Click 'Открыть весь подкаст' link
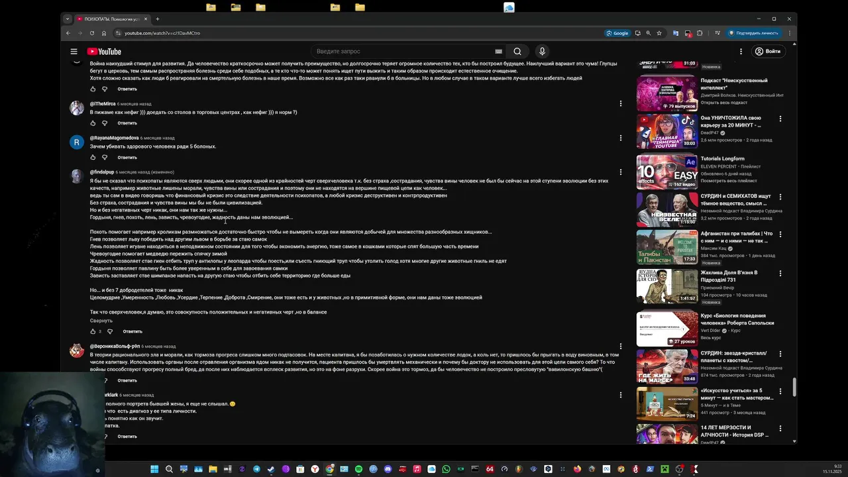The image size is (848, 477). (723, 103)
